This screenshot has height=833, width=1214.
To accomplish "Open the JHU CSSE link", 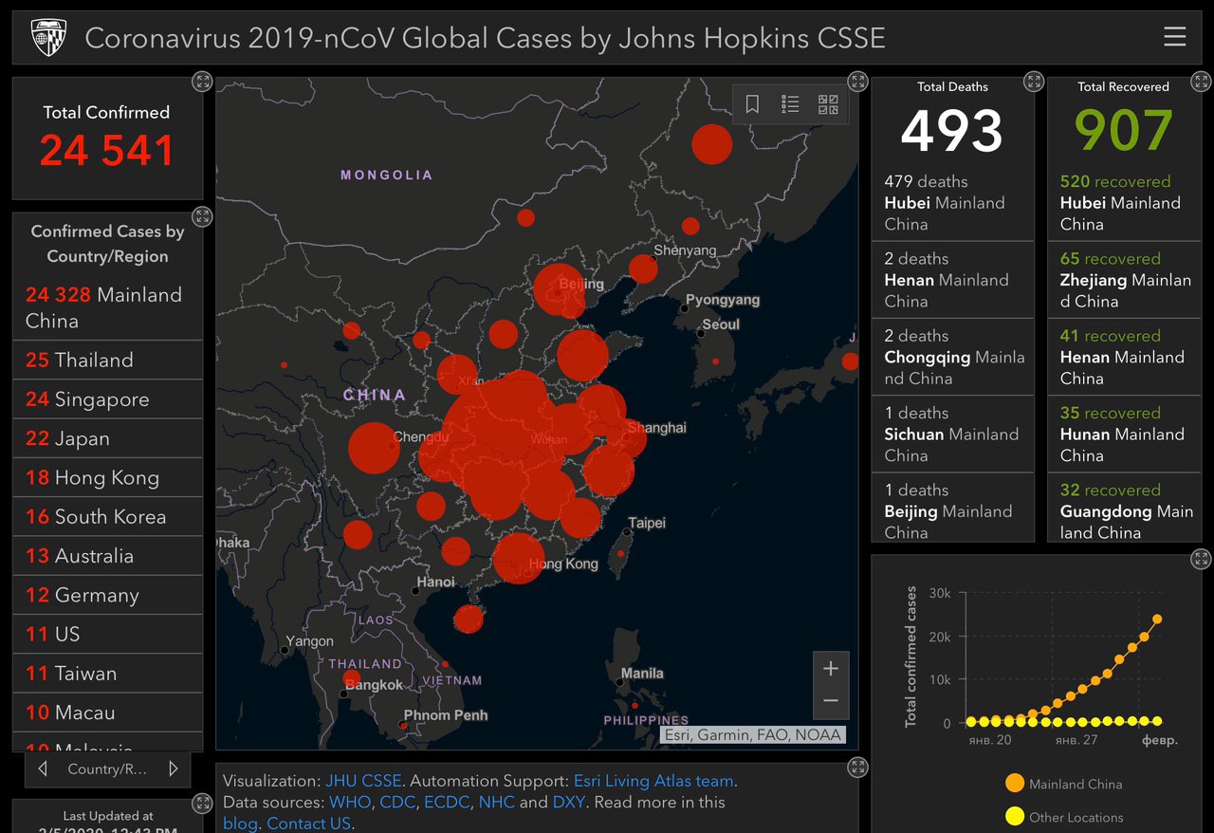I will point(363,782).
